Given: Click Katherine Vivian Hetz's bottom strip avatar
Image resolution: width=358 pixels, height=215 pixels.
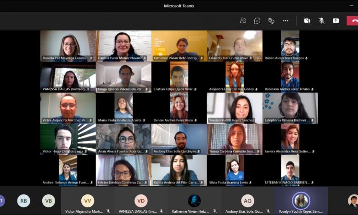Looking at the screenshot, I should (x=194, y=201).
